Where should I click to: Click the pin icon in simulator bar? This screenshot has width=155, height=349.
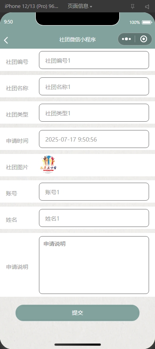click(x=133, y=7)
